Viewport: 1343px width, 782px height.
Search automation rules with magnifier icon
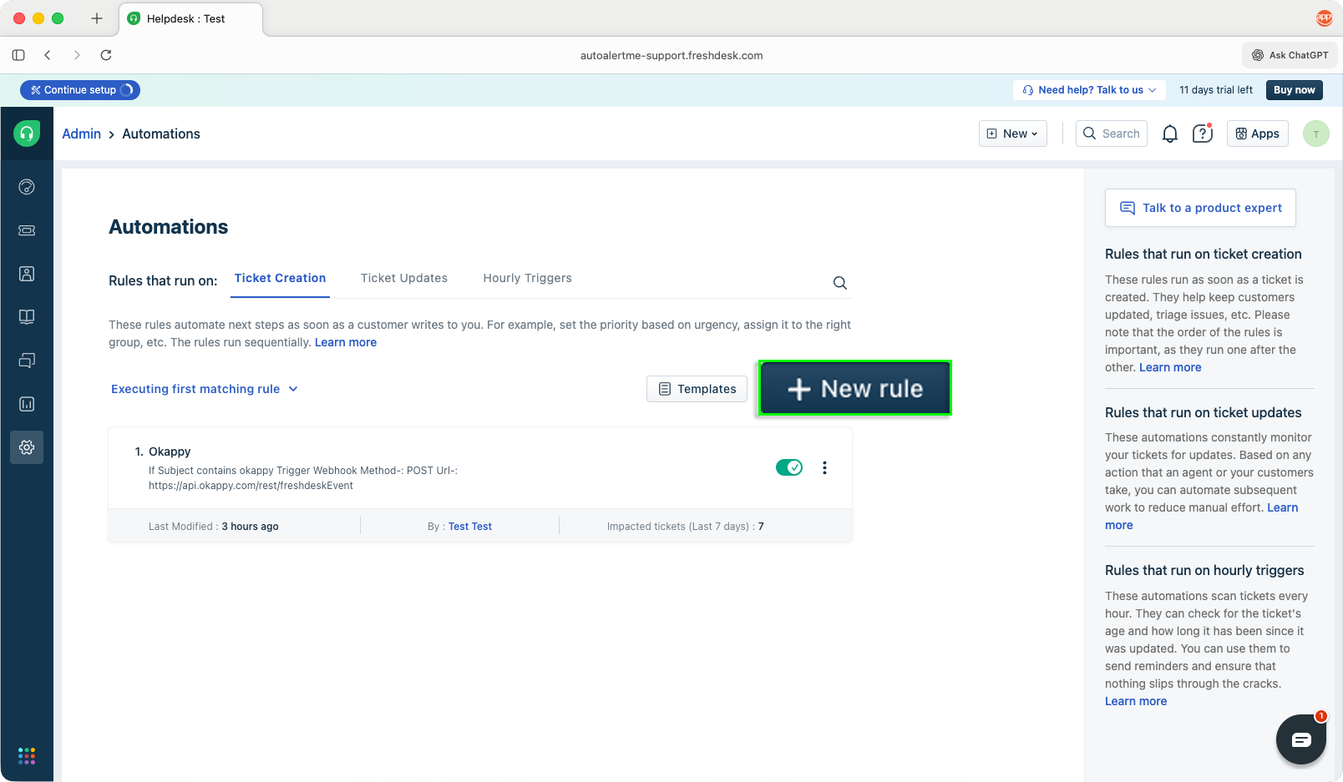[x=840, y=283]
